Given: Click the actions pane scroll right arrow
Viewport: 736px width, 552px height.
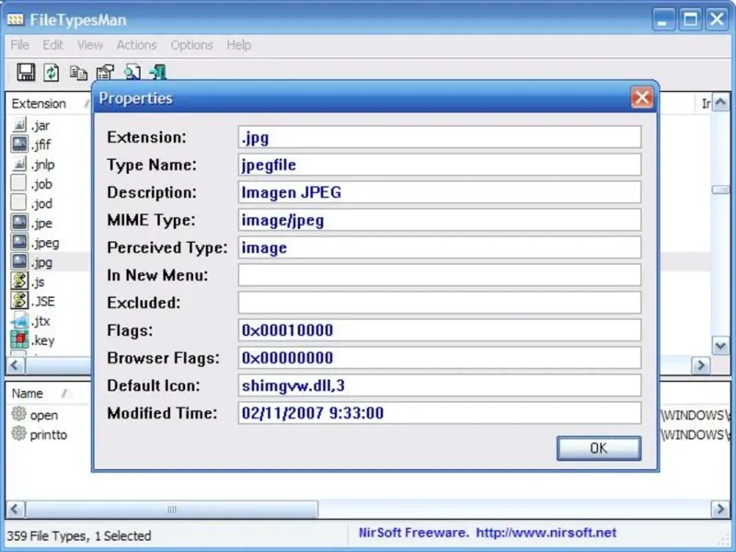Looking at the screenshot, I should click(x=720, y=509).
